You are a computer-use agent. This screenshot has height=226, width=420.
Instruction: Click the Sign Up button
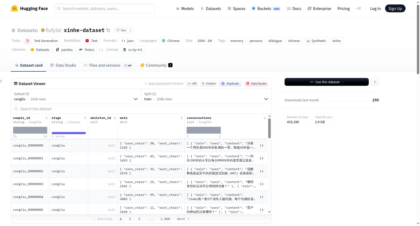click(x=395, y=8)
